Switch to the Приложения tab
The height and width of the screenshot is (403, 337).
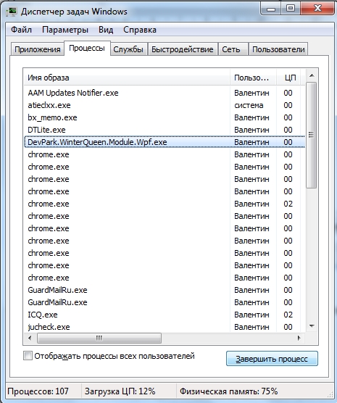[x=37, y=49]
